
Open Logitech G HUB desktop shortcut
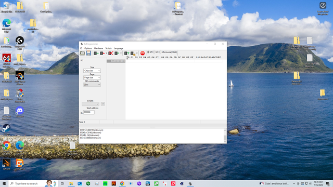coord(20,43)
